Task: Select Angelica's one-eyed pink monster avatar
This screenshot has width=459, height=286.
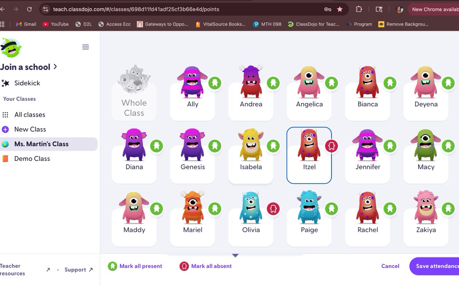Action: tap(309, 82)
